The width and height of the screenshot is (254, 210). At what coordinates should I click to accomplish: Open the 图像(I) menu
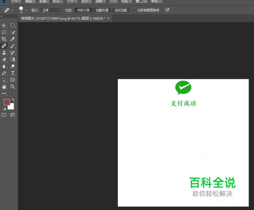[44, 1]
